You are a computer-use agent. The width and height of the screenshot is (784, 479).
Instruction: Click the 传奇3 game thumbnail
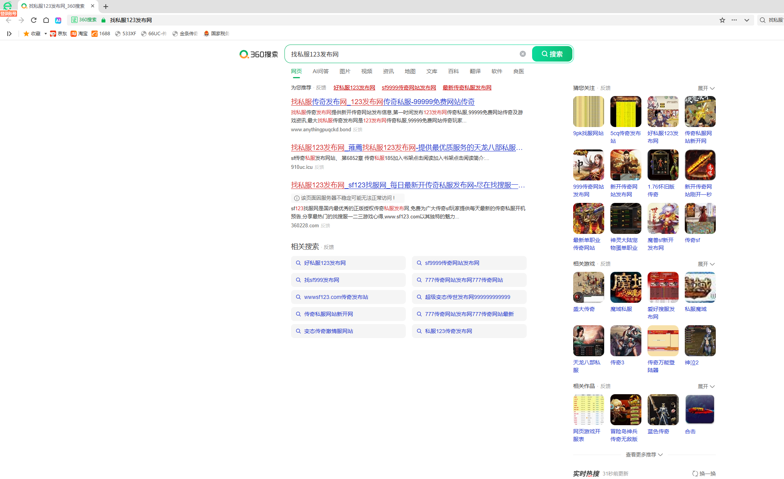626,341
